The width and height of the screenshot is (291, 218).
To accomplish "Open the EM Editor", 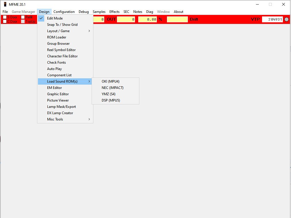I will (x=65, y=88).
